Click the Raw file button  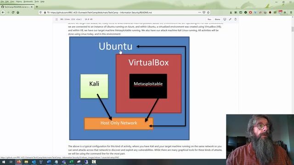[x=209, y=19]
